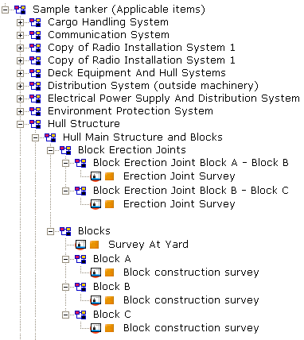Click survey icon under Block A – Block B
304x340 pixels.
pyautogui.click(x=95, y=176)
